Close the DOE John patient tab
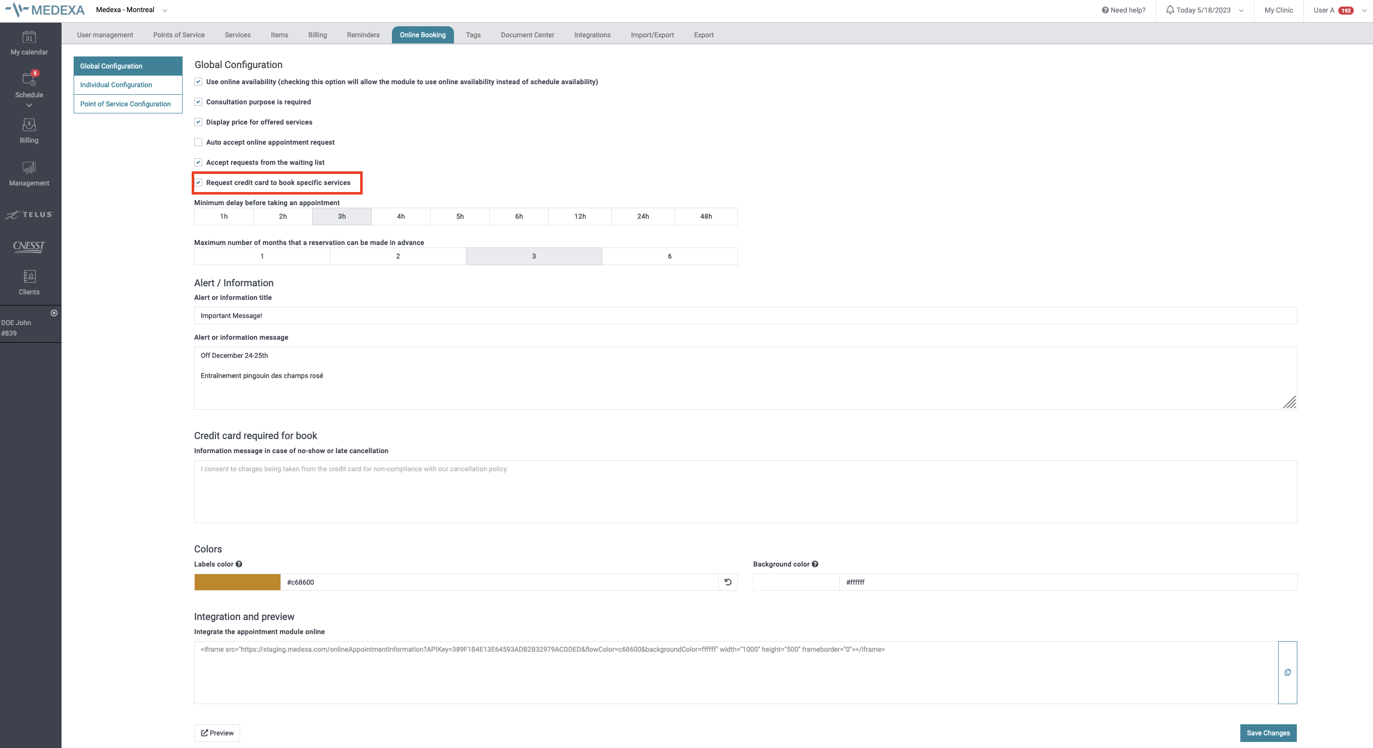 [54, 314]
